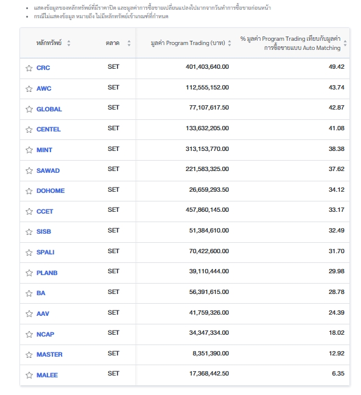Click the 24.39 percentage cell
361x395 pixels.
336,313
